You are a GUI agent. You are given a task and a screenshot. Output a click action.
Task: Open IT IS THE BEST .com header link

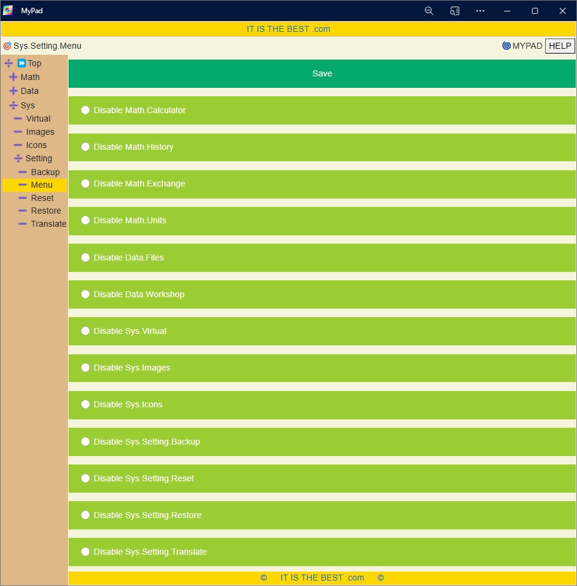[288, 29]
